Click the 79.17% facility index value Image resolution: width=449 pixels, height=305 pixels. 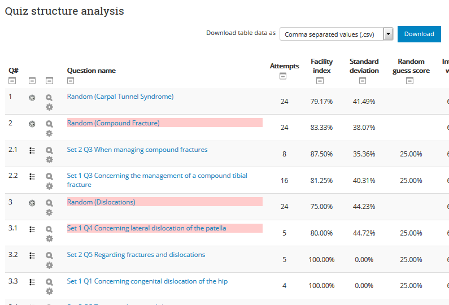(x=321, y=101)
